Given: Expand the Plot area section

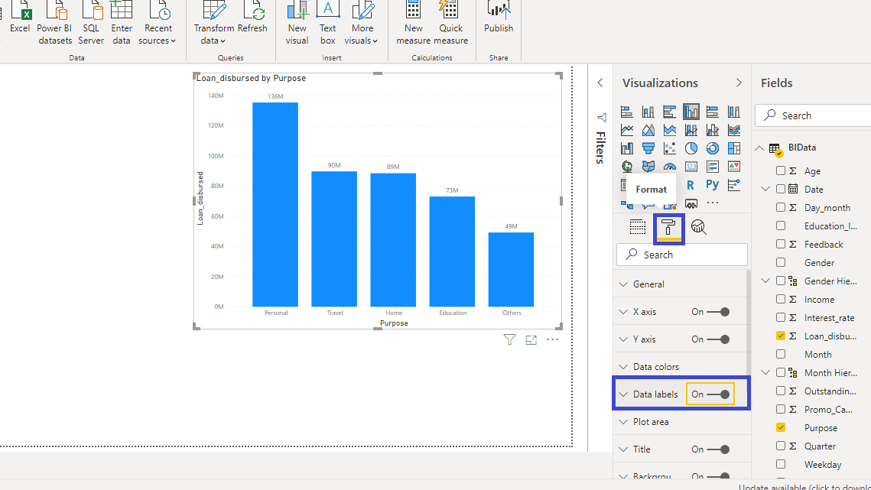Looking at the screenshot, I should (x=650, y=422).
